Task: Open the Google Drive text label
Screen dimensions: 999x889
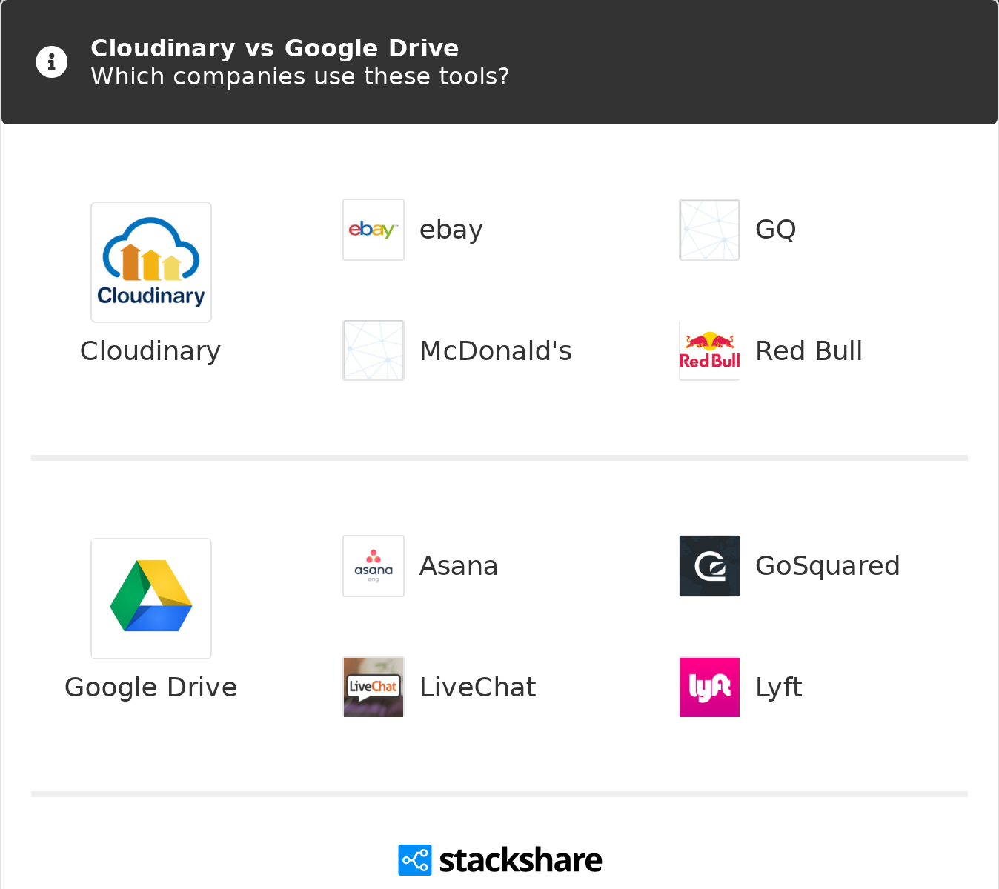Action: click(151, 687)
